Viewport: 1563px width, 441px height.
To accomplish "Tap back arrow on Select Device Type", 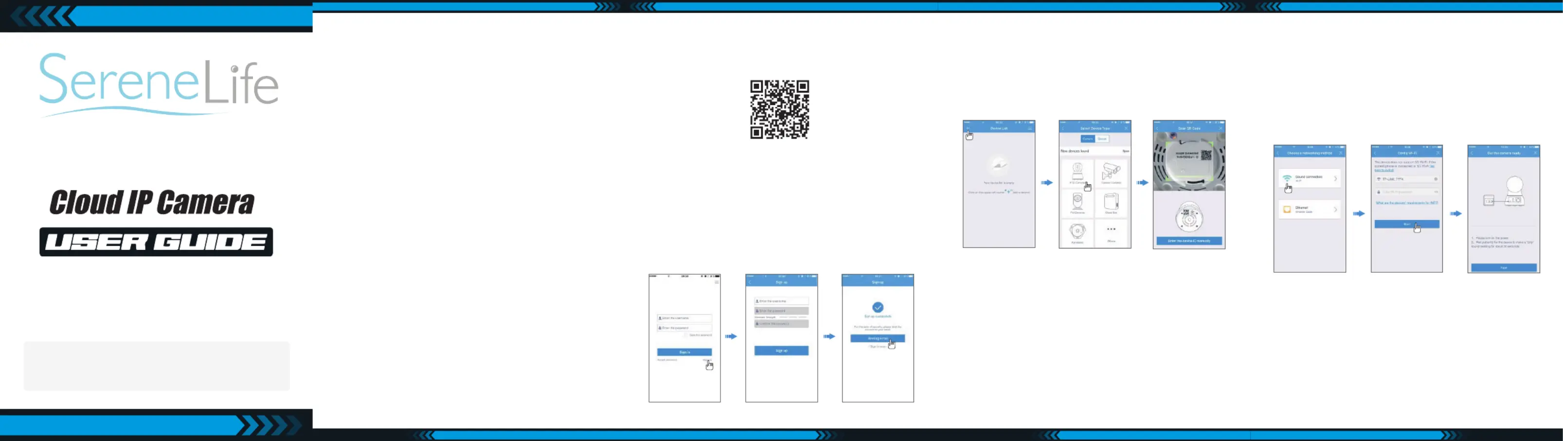I will click(1063, 128).
